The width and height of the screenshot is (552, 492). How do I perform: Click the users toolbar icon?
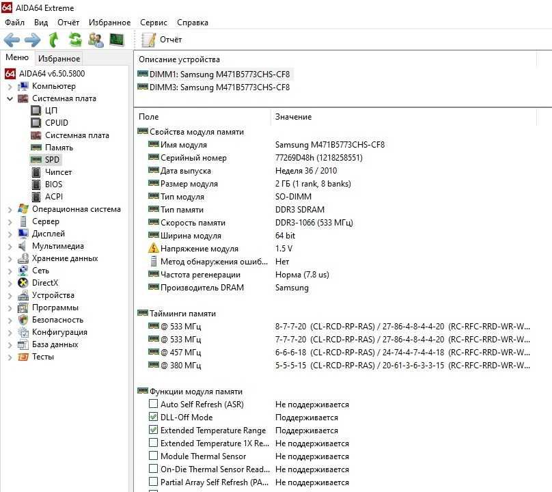click(96, 40)
